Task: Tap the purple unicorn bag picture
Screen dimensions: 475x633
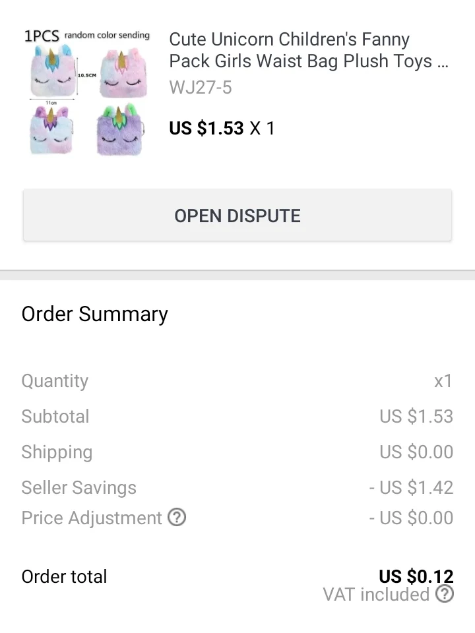Action: (x=119, y=131)
